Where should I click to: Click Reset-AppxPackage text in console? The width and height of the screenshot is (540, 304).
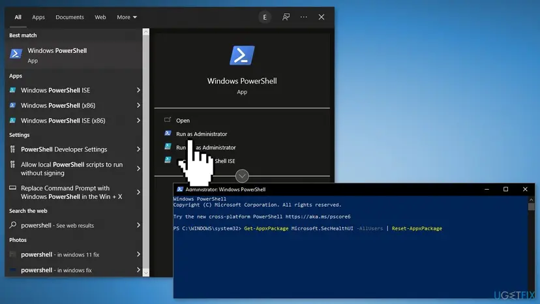(417, 228)
